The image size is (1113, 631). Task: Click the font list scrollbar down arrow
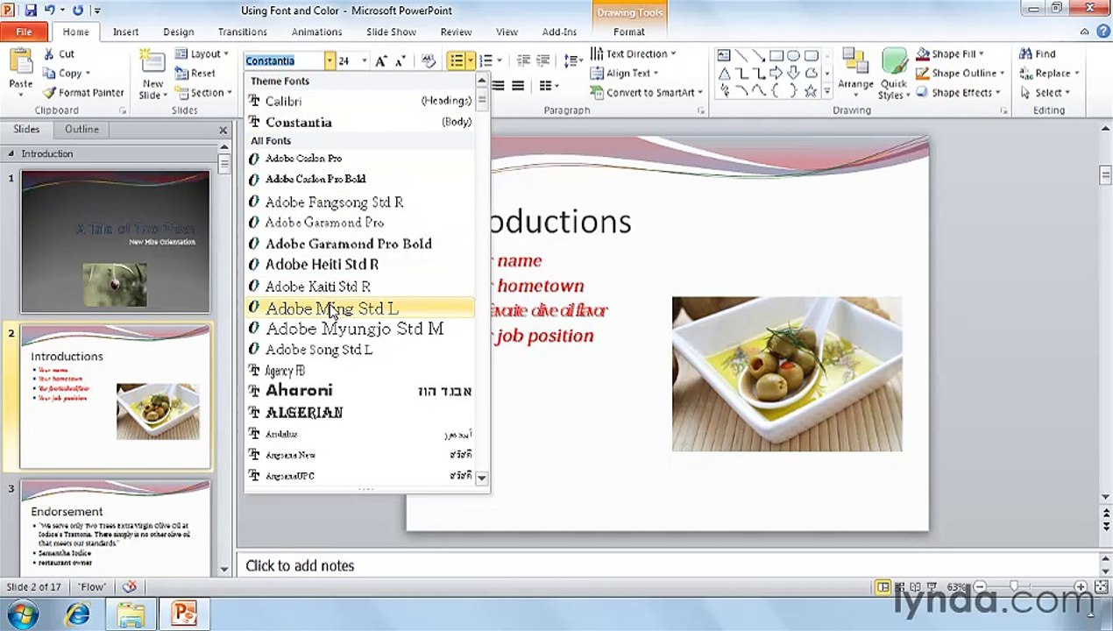point(481,478)
